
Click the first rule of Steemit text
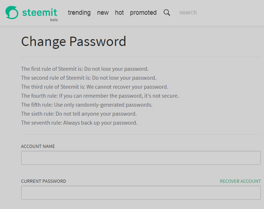85,69
